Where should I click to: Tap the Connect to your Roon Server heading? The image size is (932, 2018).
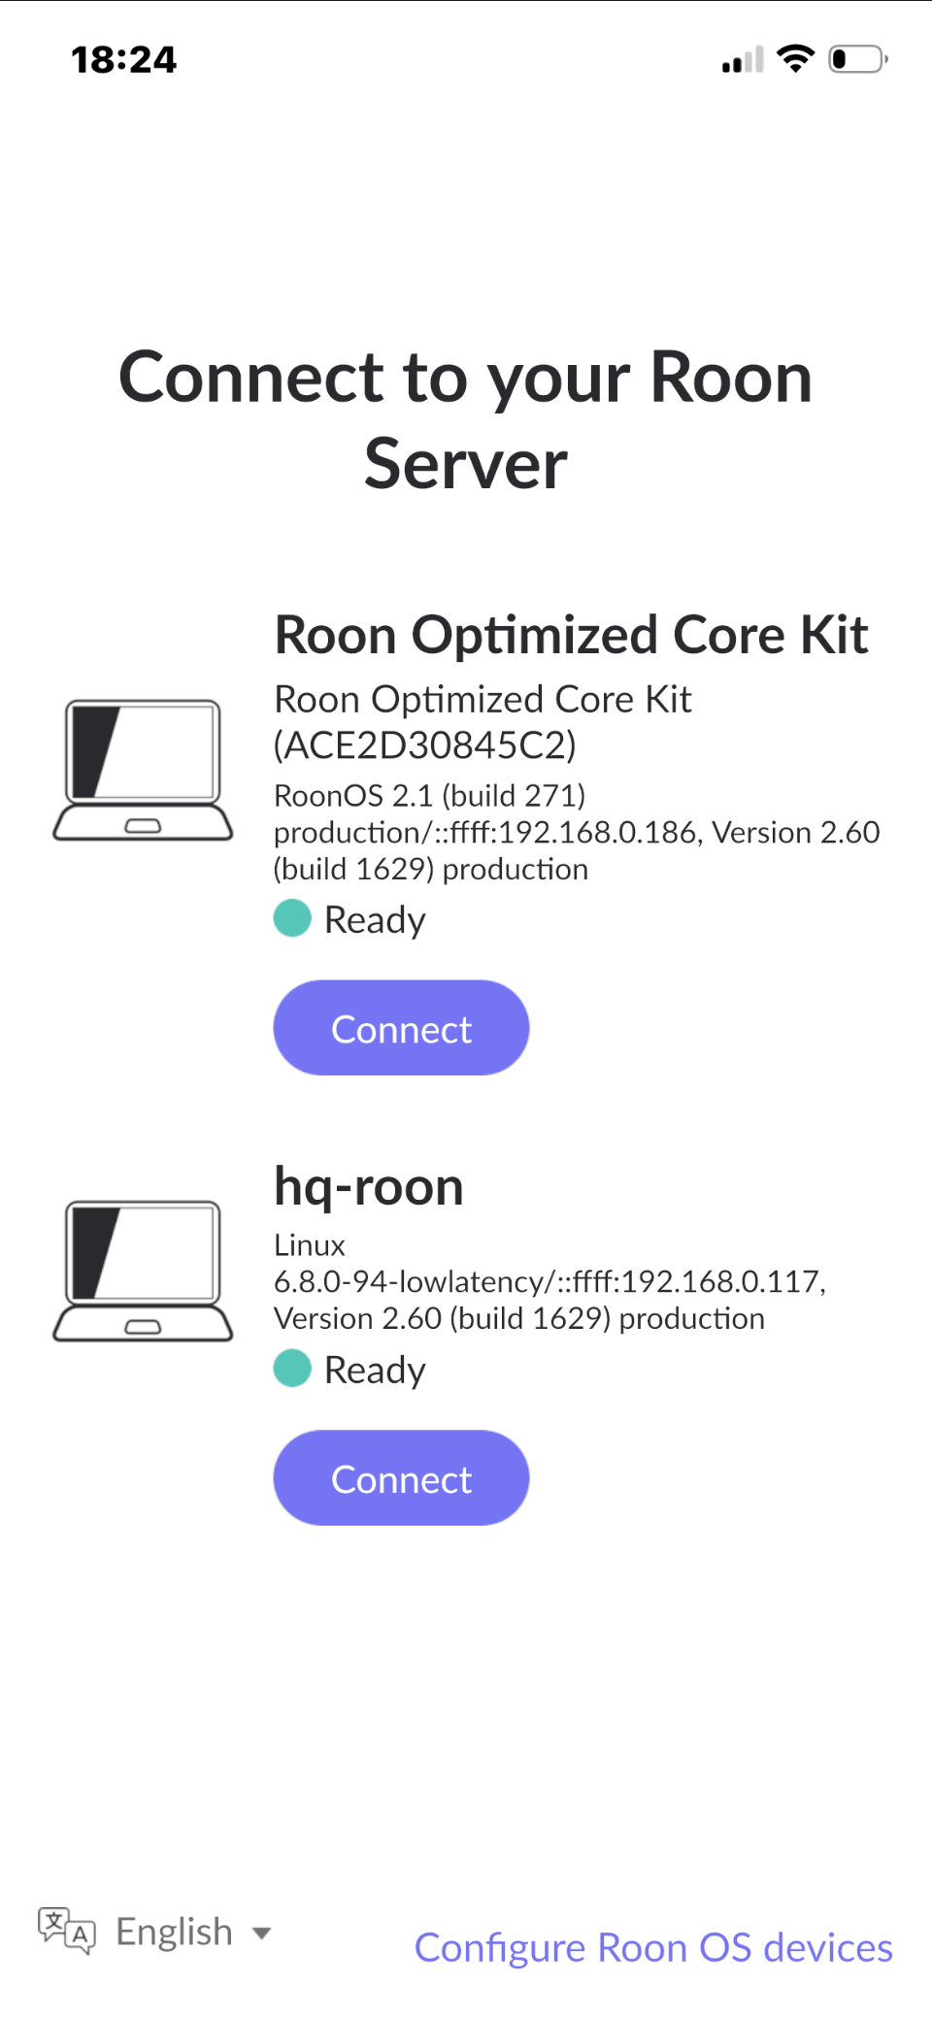tap(466, 419)
